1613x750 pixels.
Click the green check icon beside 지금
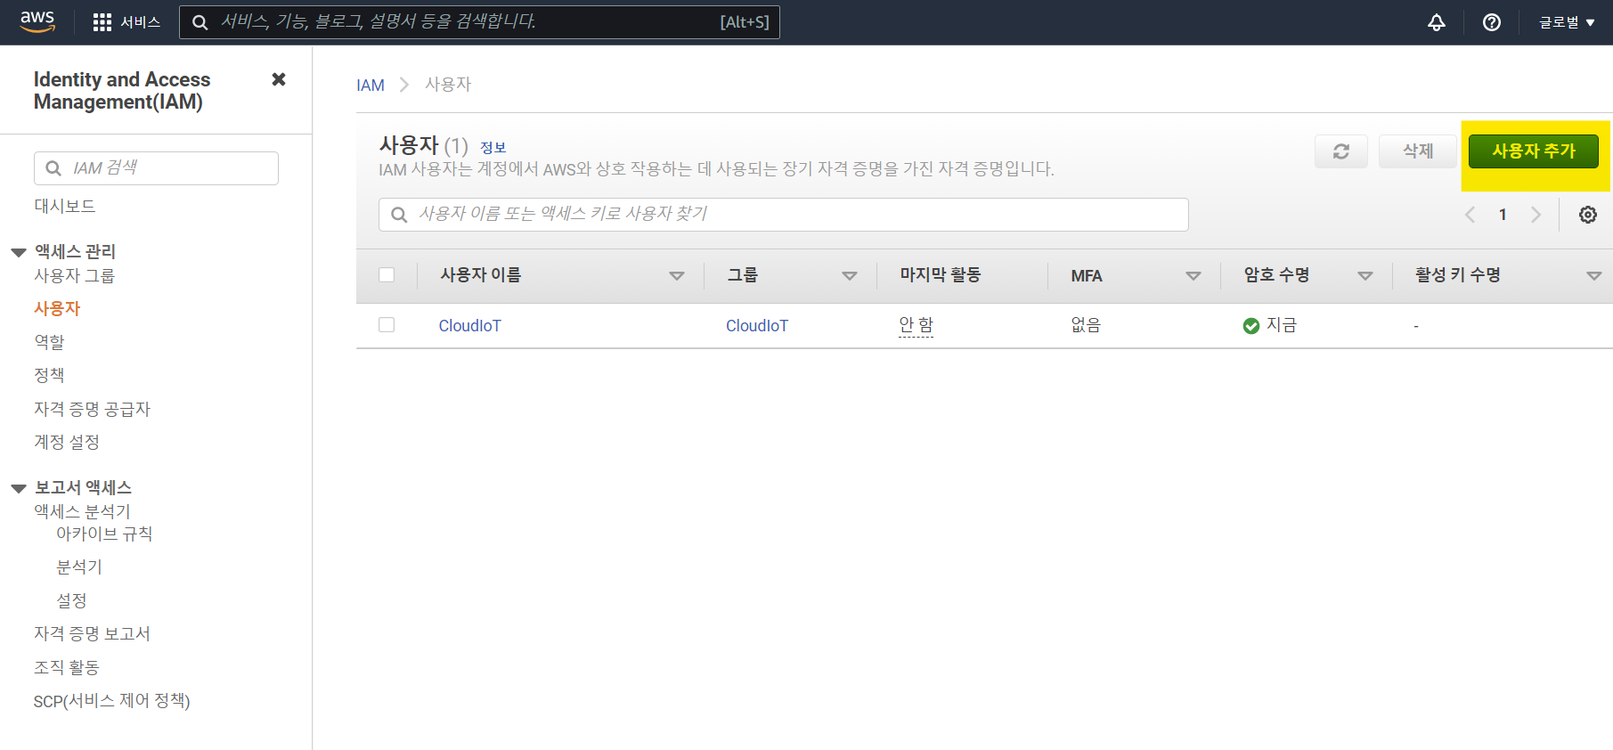1251,326
